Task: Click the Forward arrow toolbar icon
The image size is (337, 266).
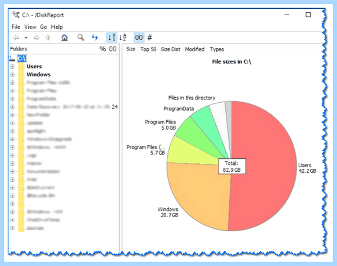Action: pyautogui.click(x=37, y=38)
